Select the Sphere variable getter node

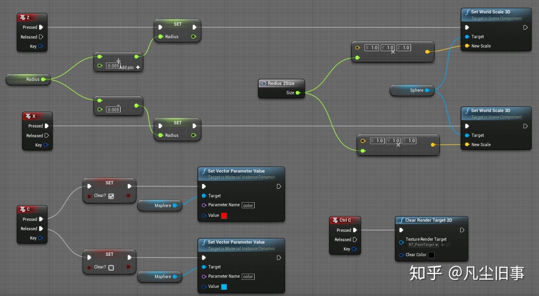pyautogui.click(x=412, y=90)
